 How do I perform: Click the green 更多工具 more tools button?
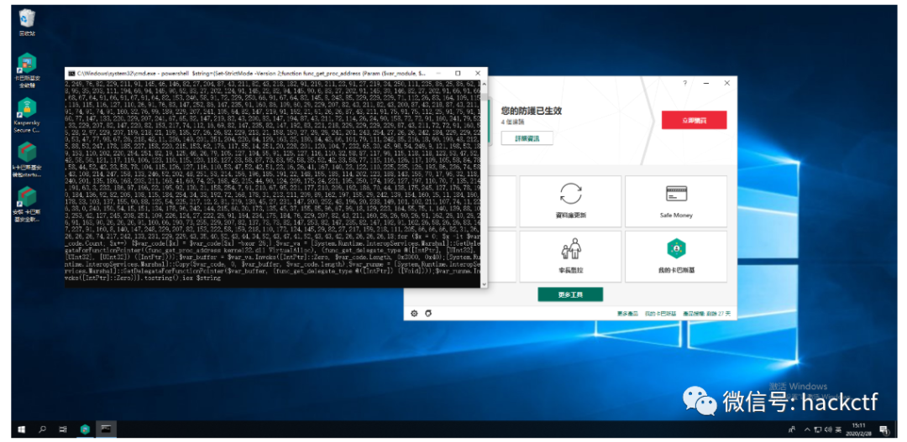point(570,294)
